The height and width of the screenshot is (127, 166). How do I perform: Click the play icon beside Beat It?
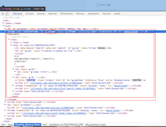coord(97,5)
